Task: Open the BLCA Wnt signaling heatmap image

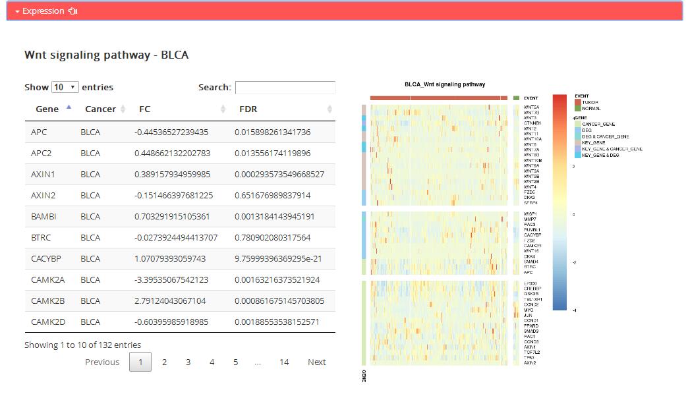Action: [x=442, y=231]
